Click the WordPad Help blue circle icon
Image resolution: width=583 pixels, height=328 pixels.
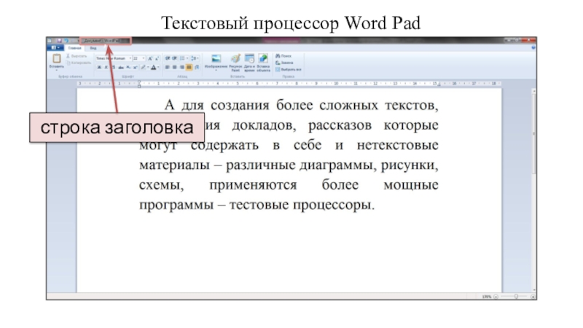(533, 48)
